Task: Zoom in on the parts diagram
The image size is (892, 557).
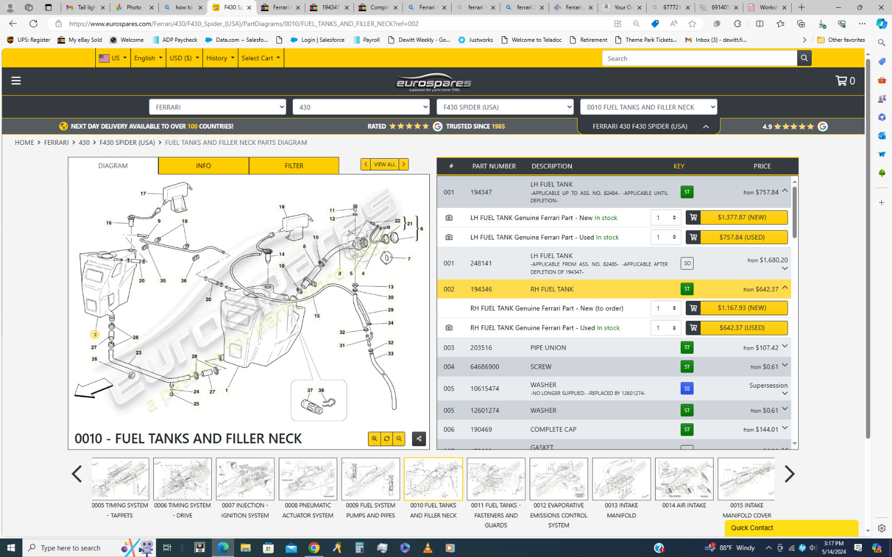Action: point(374,439)
